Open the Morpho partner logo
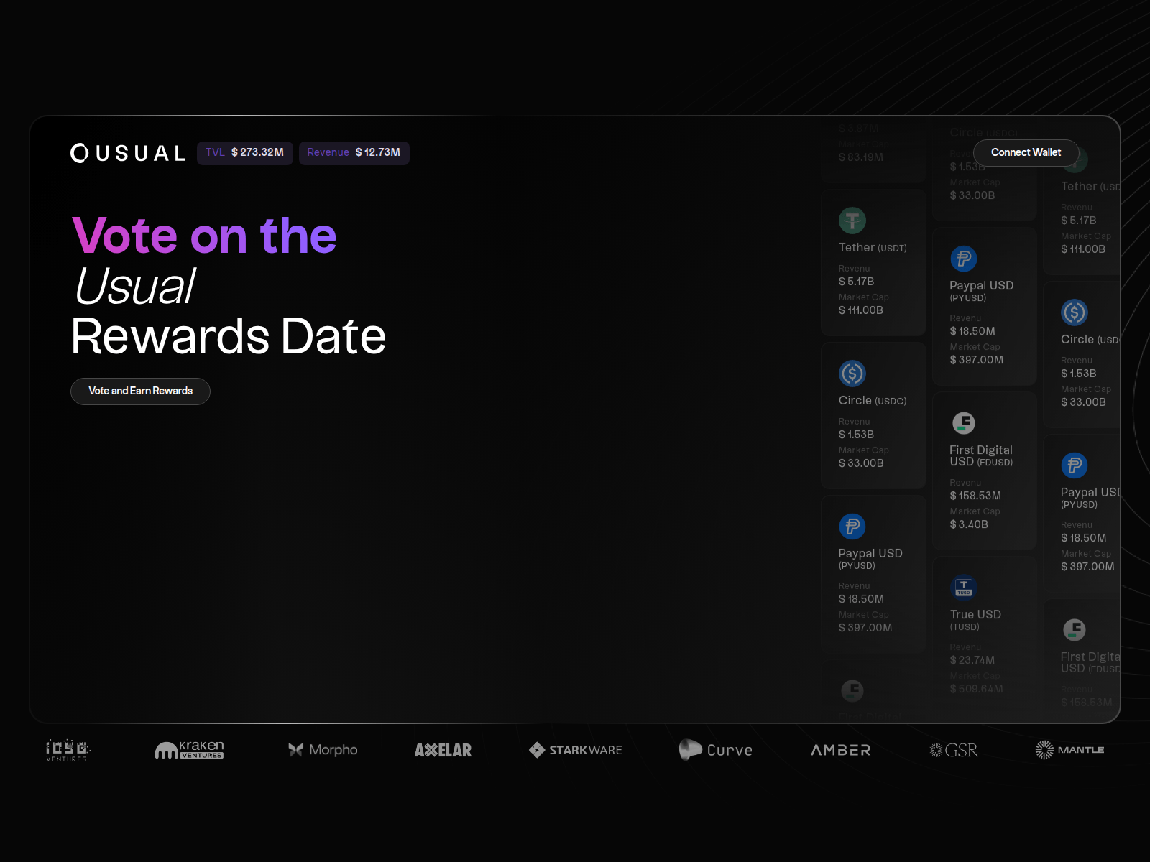 (x=323, y=750)
